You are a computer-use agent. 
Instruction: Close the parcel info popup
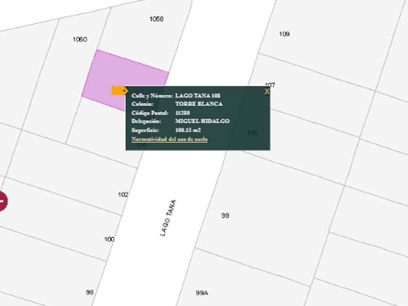click(x=267, y=91)
